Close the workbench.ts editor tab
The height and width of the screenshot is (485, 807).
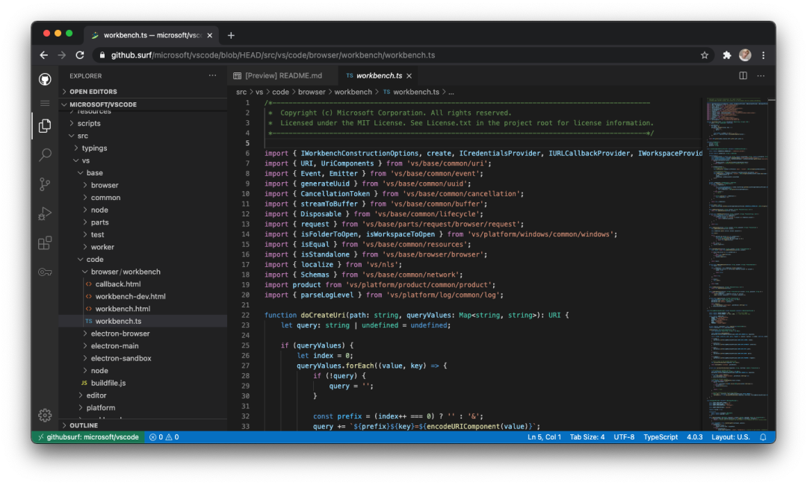[x=409, y=76]
